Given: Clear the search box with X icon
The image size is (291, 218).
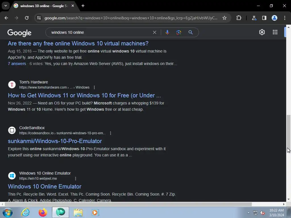Looking at the screenshot, I should tap(154, 32).
